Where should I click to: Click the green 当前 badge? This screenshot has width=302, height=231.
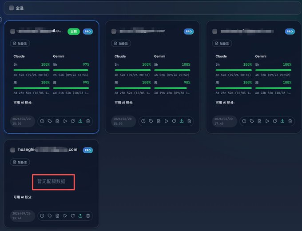[74, 32]
